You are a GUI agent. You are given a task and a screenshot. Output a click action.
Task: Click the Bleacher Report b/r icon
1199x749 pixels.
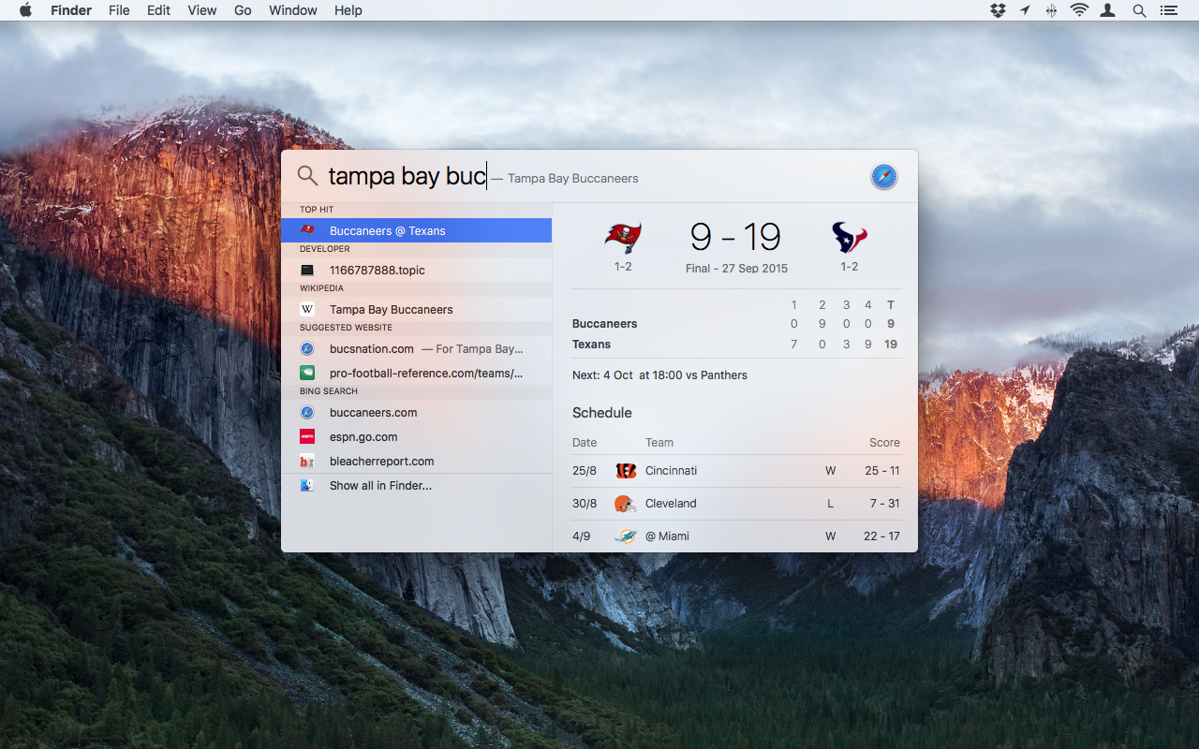click(x=307, y=461)
